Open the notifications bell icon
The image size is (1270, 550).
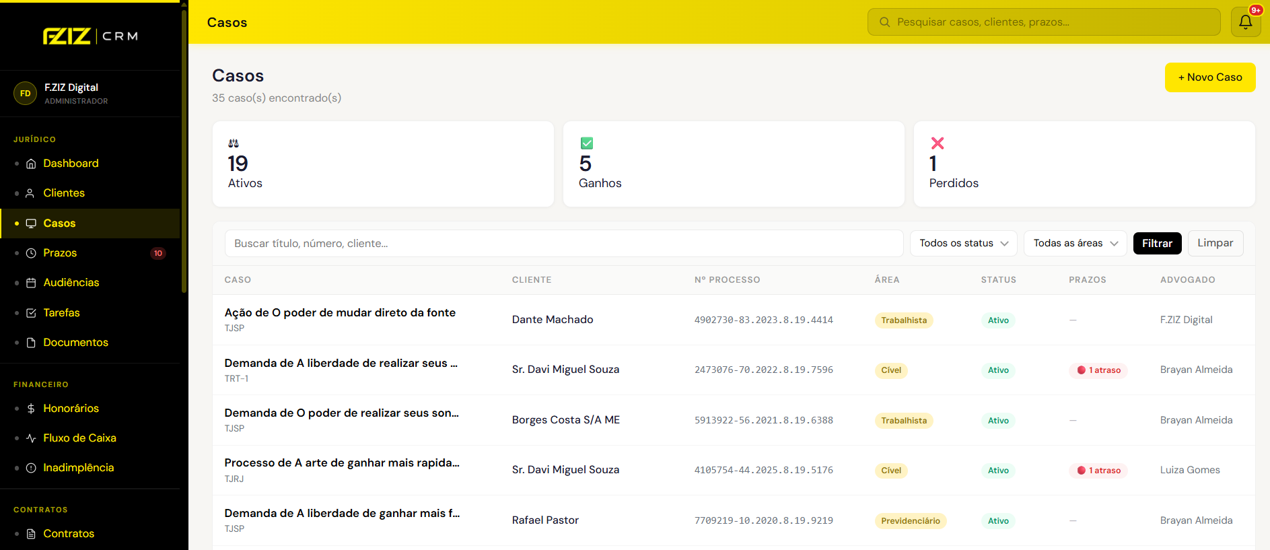click(1246, 22)
